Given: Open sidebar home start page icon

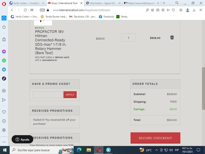Looking at the screenshot, I should [x=4, y=18].
